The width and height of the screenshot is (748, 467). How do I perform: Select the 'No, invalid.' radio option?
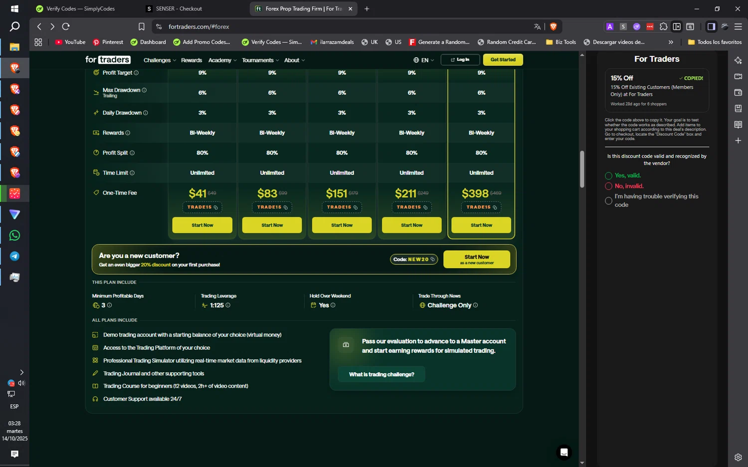608,186
